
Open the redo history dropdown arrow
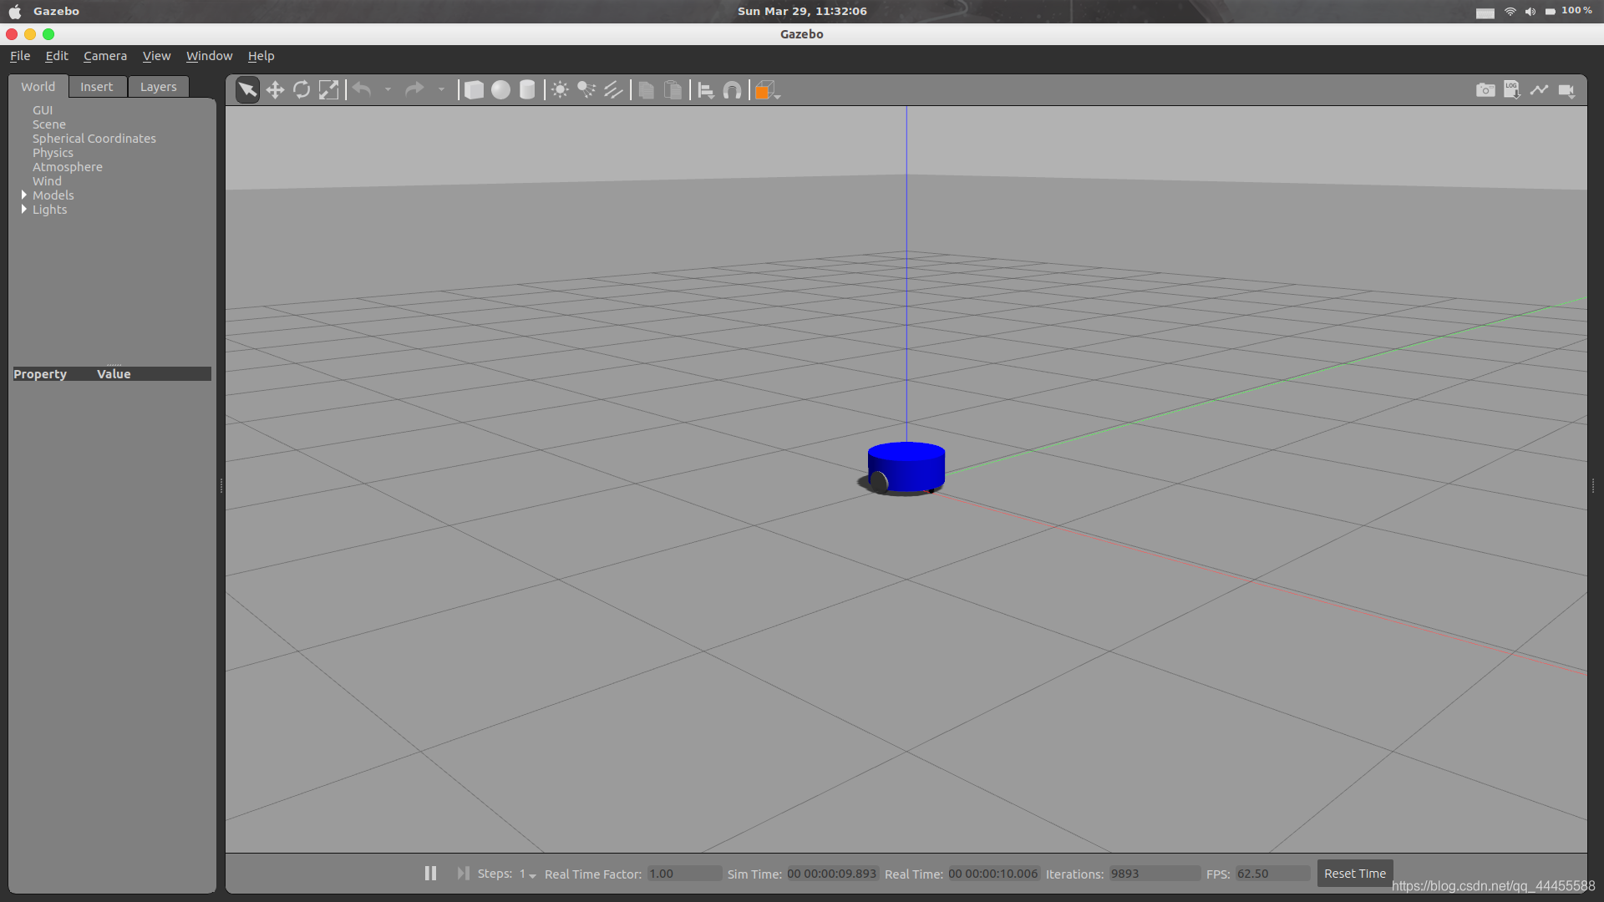click(441, 90)
